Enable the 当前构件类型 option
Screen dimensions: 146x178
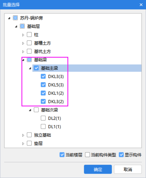click(x=87, y=155)
